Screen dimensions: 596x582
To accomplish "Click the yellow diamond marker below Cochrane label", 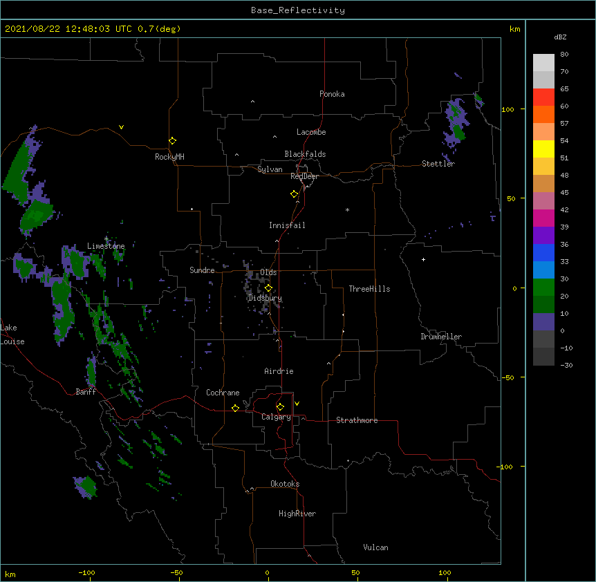I will (x=235, y=408).
